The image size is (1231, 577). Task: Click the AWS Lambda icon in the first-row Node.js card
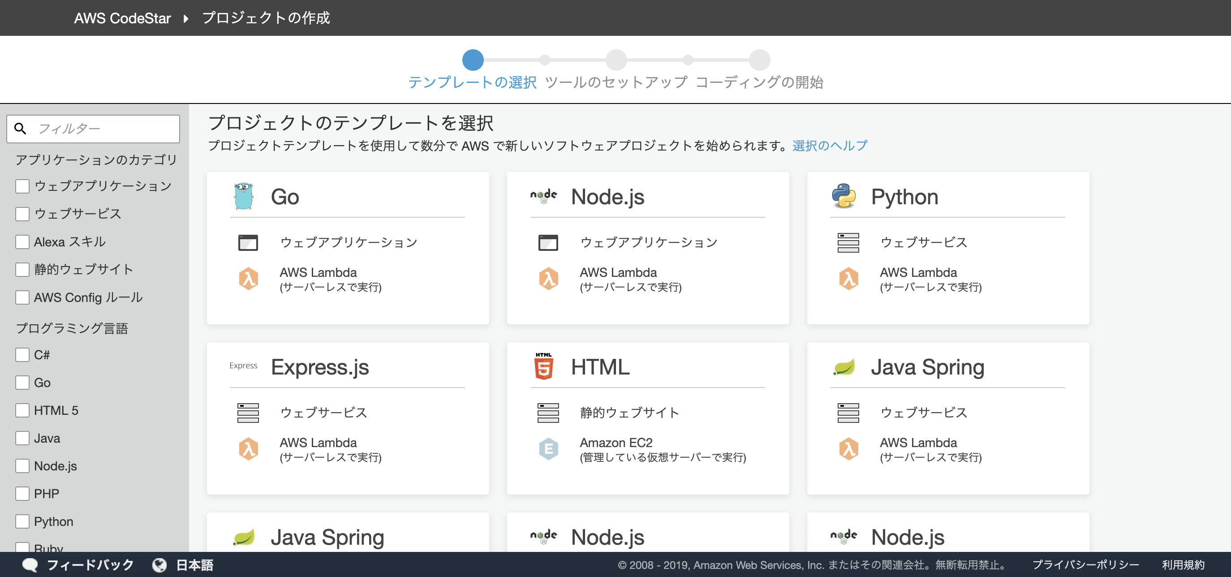[549, 279]
